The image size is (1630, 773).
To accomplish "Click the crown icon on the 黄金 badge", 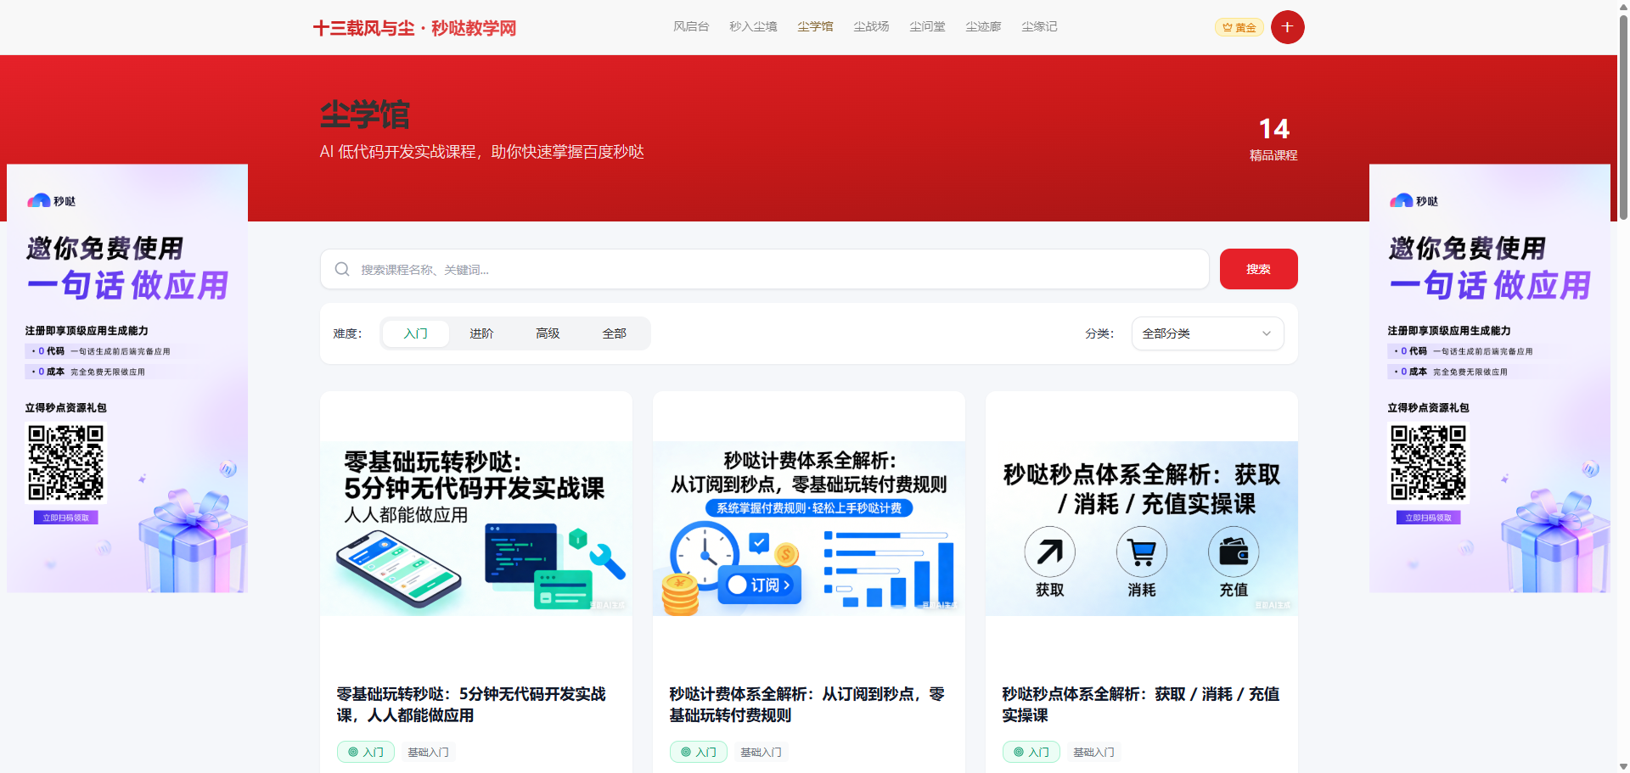I will (1228, 27).
